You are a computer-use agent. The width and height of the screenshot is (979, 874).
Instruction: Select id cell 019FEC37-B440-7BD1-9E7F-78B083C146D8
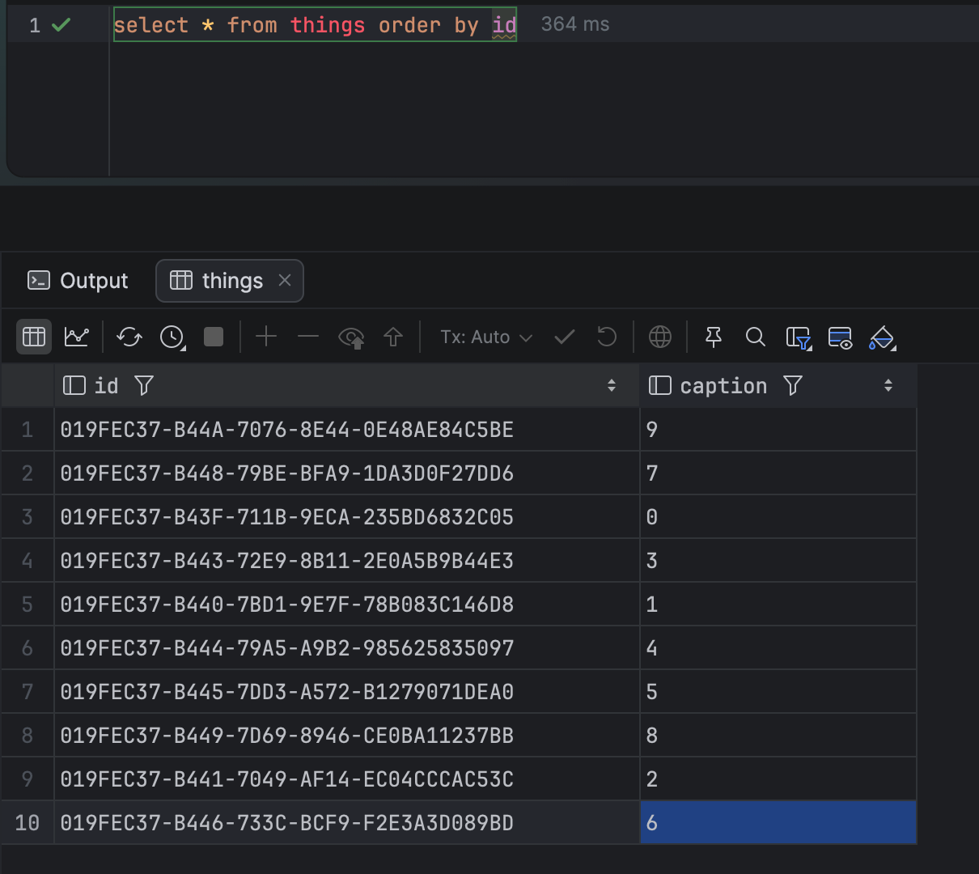coord(346,605)
